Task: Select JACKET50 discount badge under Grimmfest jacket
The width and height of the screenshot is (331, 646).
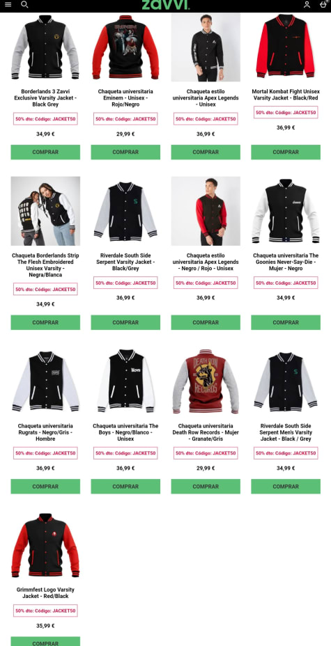Action: 45,610
